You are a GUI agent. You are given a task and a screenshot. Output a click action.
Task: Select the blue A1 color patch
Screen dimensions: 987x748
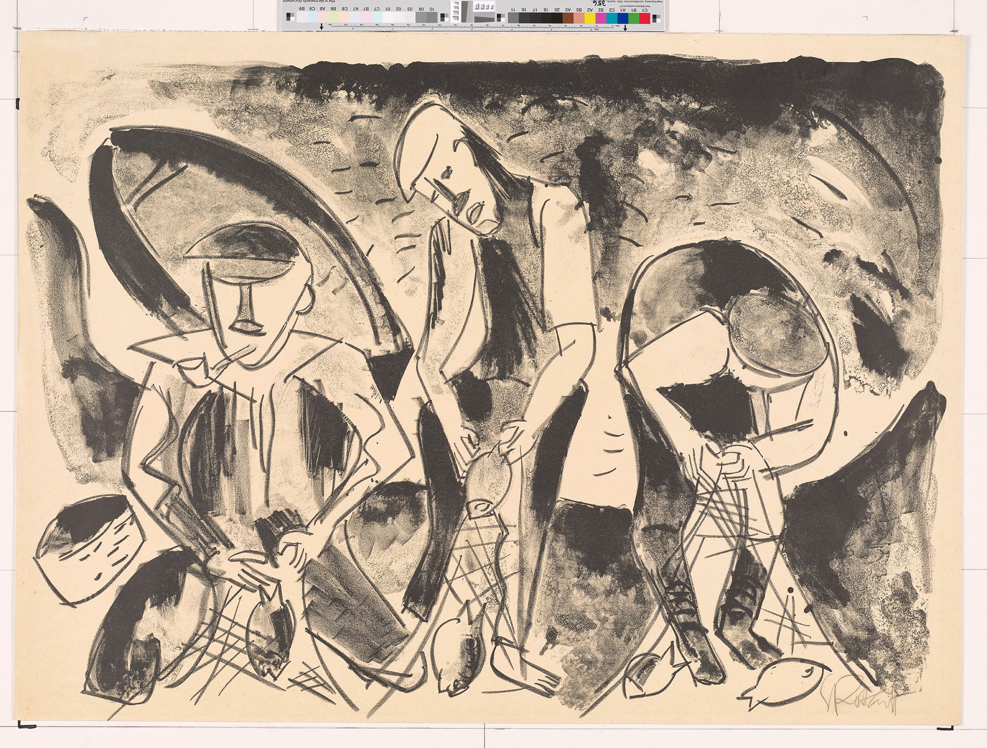[x=624, y=18]
